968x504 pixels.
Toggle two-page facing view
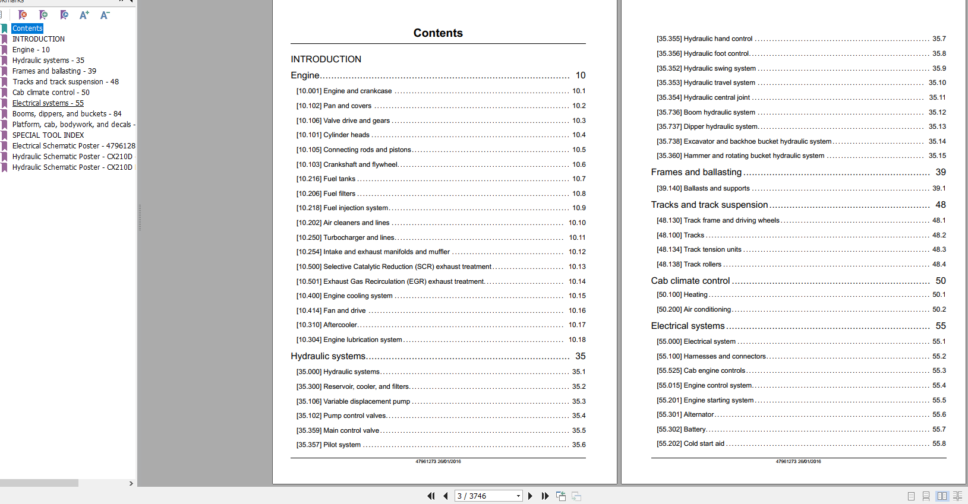[942, 496]
